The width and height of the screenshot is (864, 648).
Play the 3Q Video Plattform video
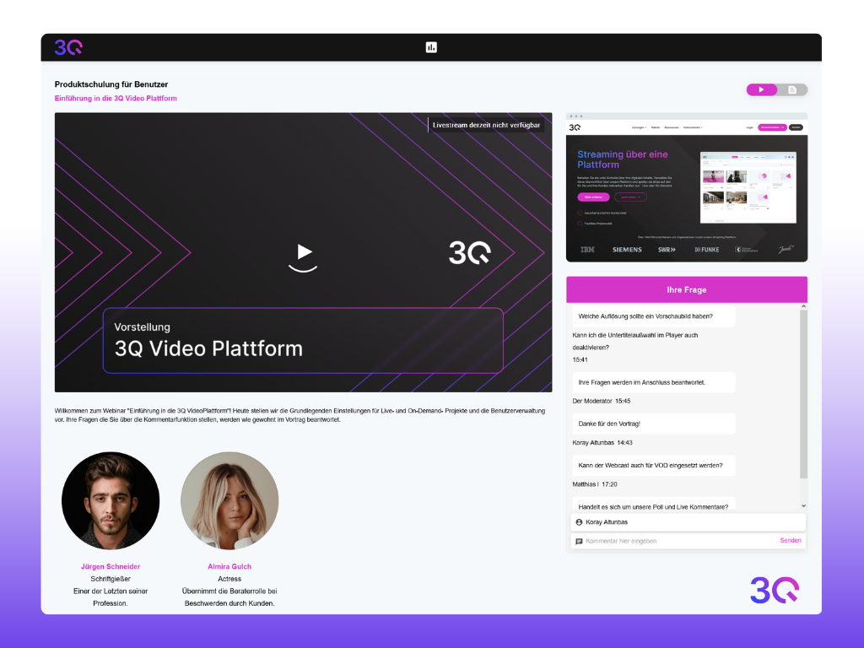click(304, 252)
